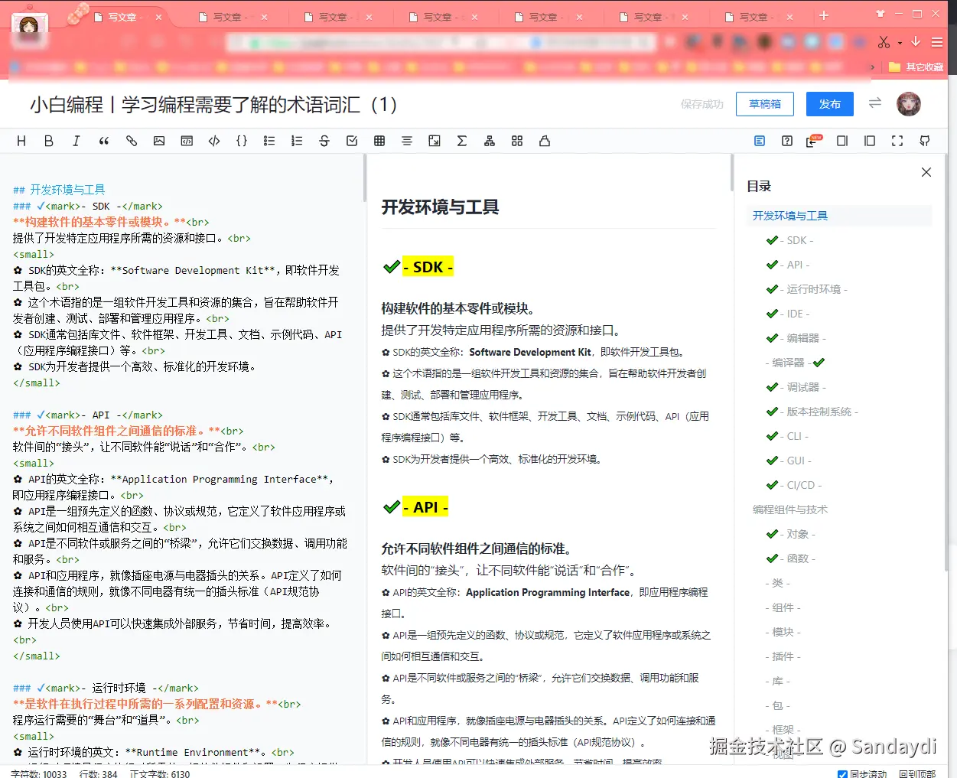Open the 草稿箱 drafts button
This screenshot has height=778, width=957.
[764, 104]
